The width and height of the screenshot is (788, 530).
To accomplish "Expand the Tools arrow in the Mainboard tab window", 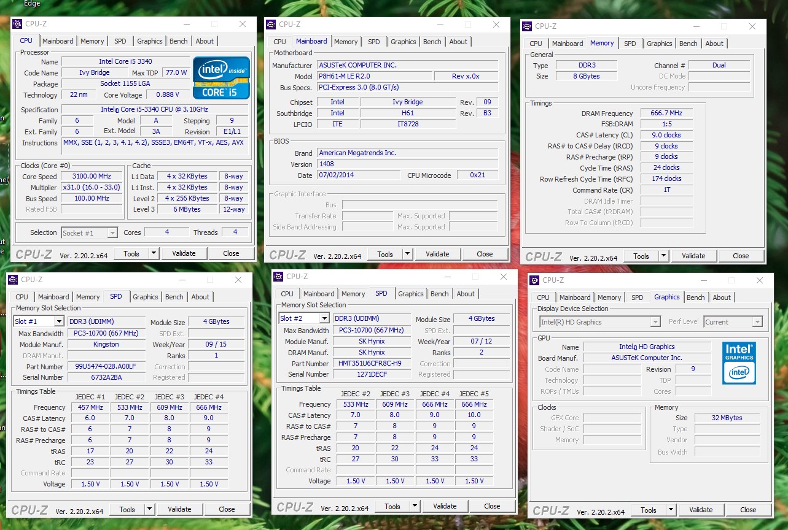I will [407, 254].
